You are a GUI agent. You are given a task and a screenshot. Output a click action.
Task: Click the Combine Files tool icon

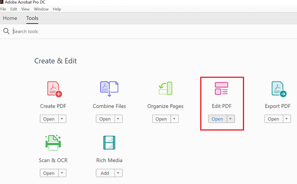(x=109, y=89)
